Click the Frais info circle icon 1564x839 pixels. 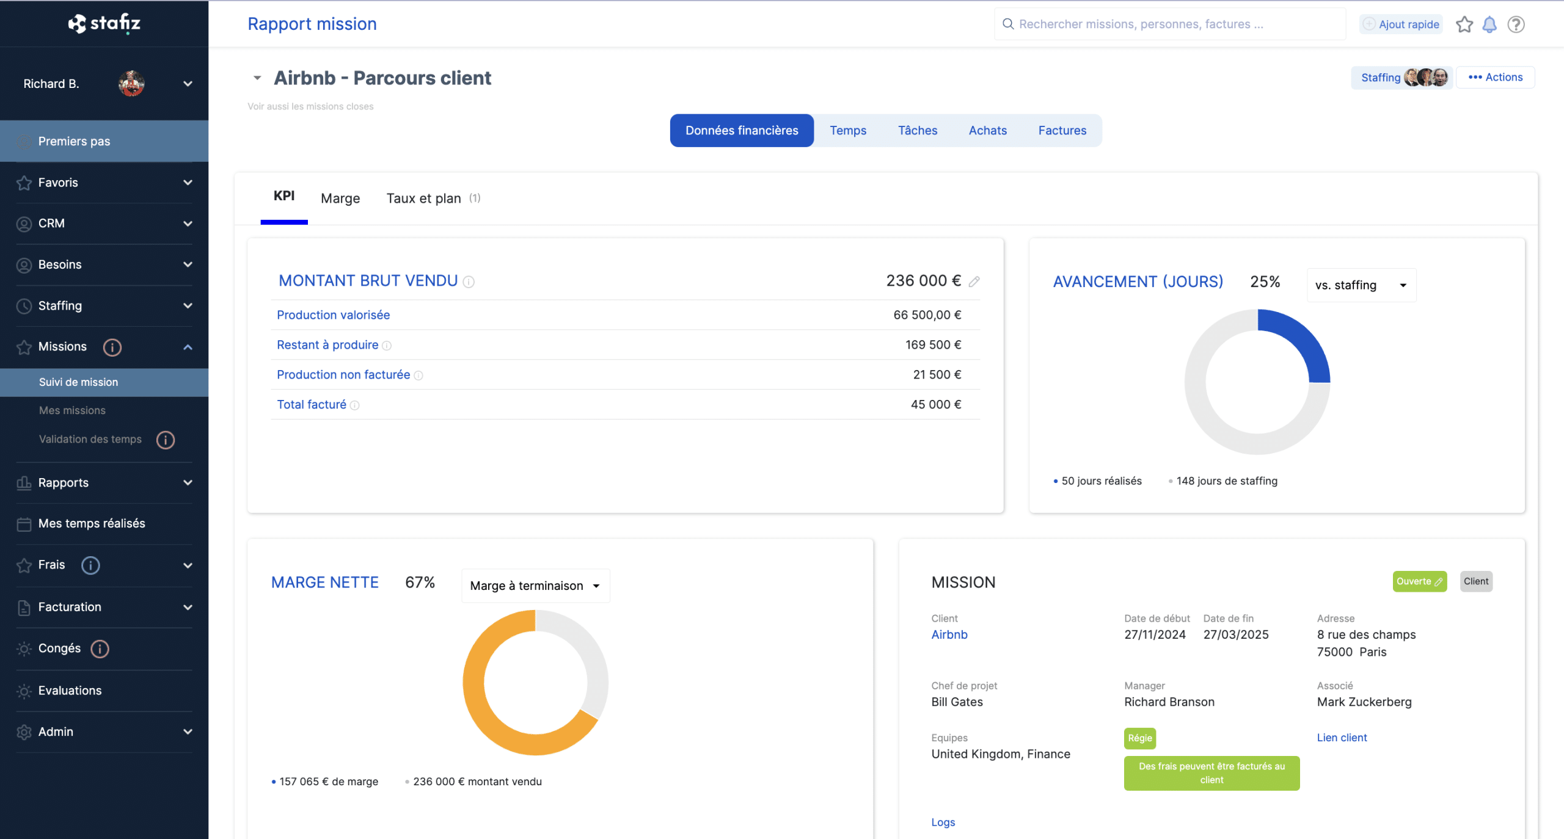[x=90, y=565]
